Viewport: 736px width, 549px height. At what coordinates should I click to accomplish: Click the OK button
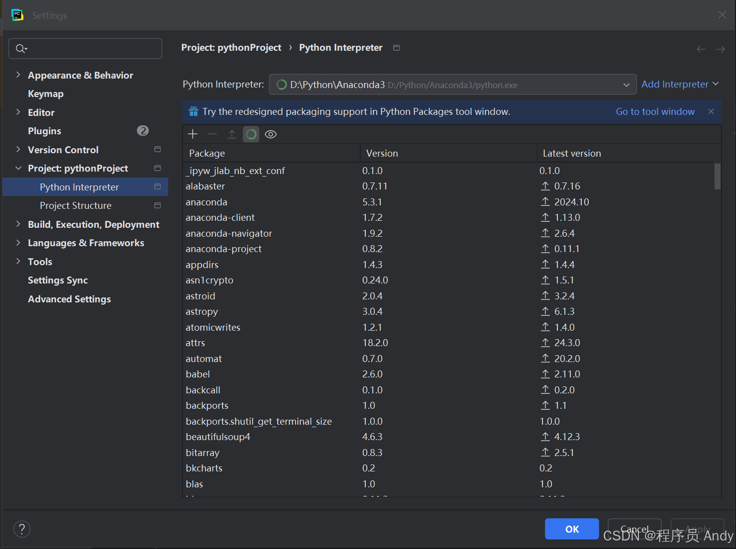(x=572, y=529)
